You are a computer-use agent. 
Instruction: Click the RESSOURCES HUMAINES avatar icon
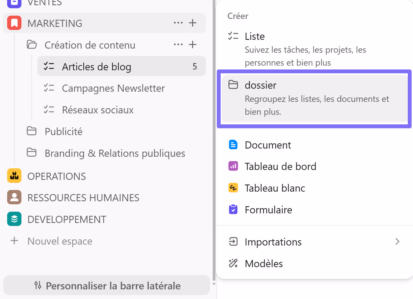[14, 197]
